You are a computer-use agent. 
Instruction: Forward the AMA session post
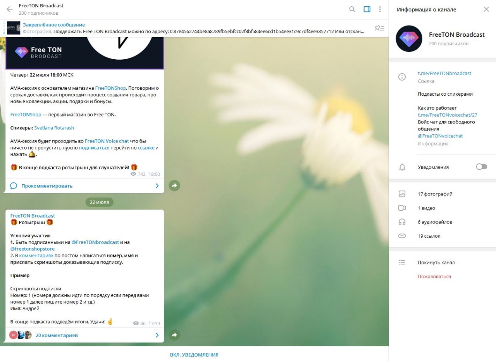174,186
